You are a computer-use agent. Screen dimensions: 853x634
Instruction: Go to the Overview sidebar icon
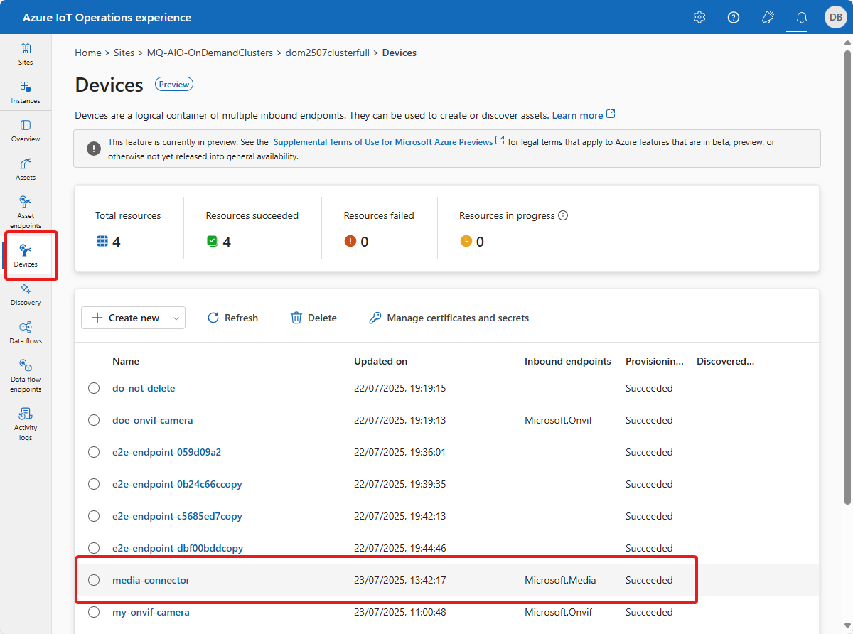pos(26,131)
